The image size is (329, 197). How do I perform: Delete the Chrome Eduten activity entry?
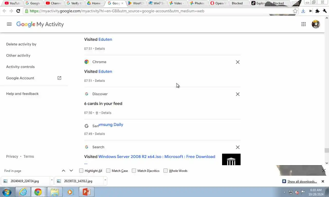pyautogui.click(x=238, y=62)
